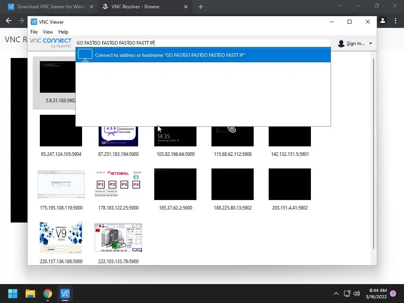The height and width of the screenshot is (303, 404).
Task: Click the label 178.183.122.25:5900
Action: pyautogui.click(x=118, y=208)
